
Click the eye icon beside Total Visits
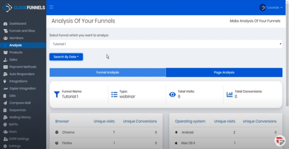click(x=172, y=94)
